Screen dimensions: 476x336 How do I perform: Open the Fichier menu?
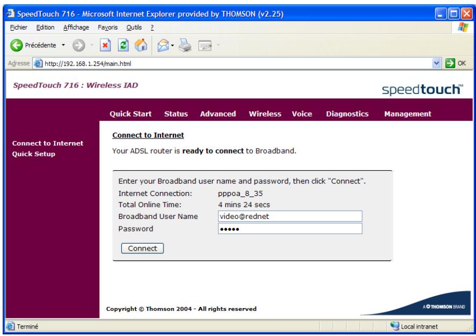pyautogui.click(x=19, y=27)
